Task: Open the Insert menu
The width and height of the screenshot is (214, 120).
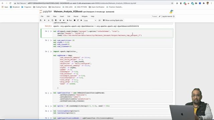Action: pyautogui.click(x=62, y=16)
